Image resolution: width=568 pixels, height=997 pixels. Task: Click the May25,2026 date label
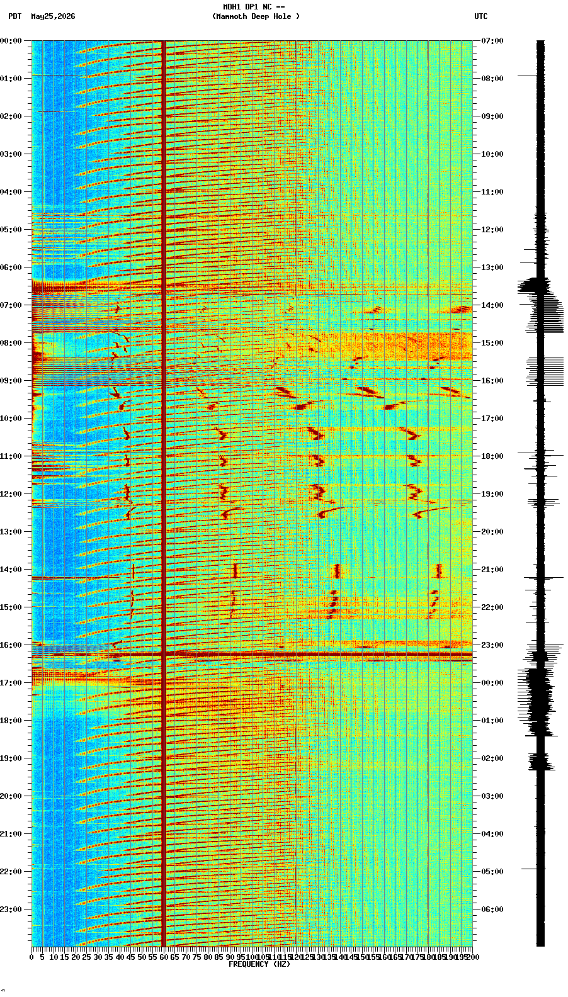[x=53, y=16]
